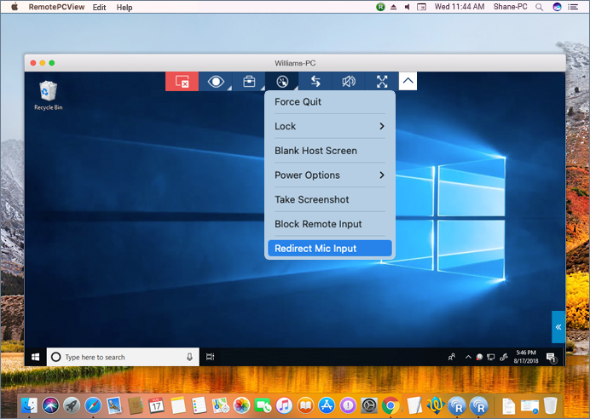The height and width of the screenshot is (419, 590).
Task: Click the briefcase tools icon in toolbar
Action: (249, 82)
